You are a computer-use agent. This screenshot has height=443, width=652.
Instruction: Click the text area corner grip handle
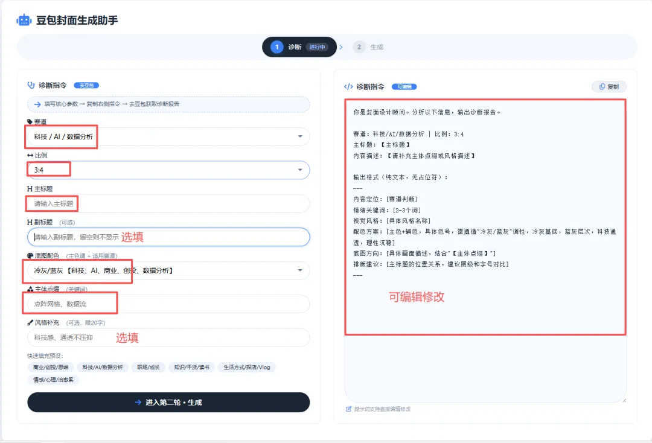pos(624,400)
